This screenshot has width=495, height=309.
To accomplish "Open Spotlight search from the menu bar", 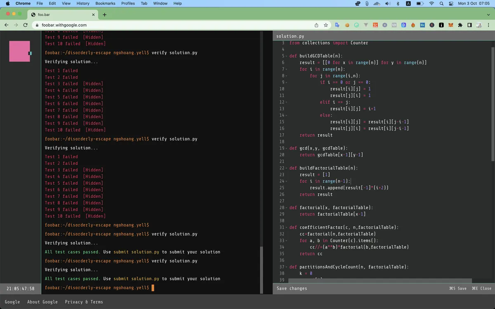I will coord(441,4).
